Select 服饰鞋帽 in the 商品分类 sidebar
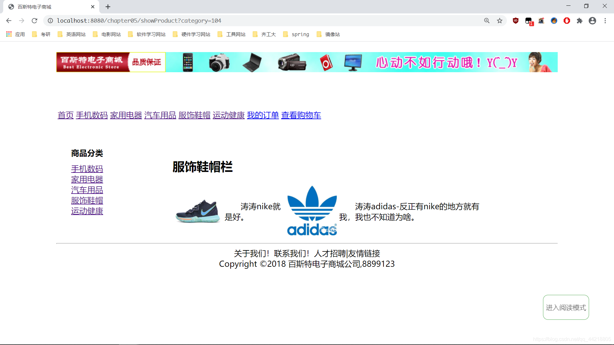This screenshot has height=345, width=614. tap(87, 200)
